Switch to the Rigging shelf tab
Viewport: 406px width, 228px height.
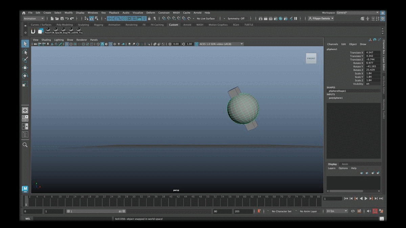(x=98, y=25)
